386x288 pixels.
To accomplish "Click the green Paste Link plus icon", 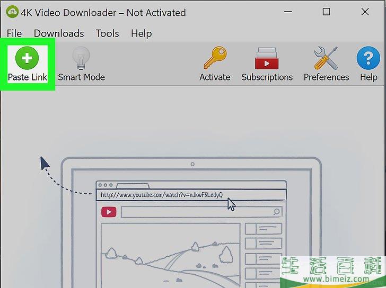I will [27, 58].
